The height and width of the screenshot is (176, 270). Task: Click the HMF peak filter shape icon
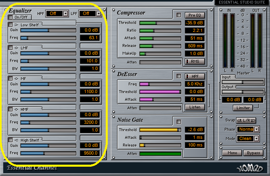(x=16, y=109)
